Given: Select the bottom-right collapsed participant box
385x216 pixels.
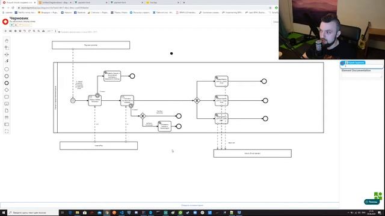Looking at the screenshot, I should point(253,154).
